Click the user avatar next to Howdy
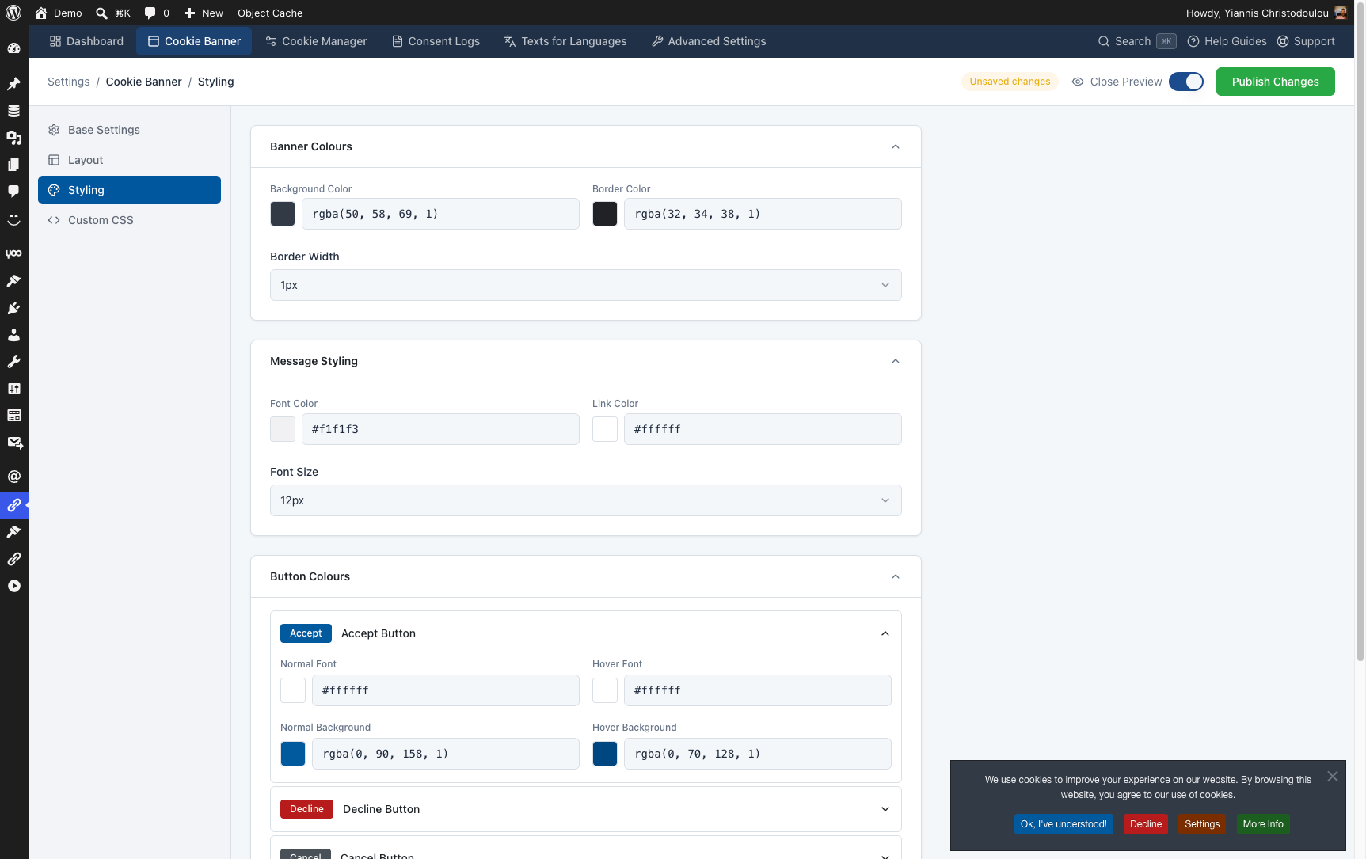This screenshot has height=859, width=1366. click(x=1341, y=13)
